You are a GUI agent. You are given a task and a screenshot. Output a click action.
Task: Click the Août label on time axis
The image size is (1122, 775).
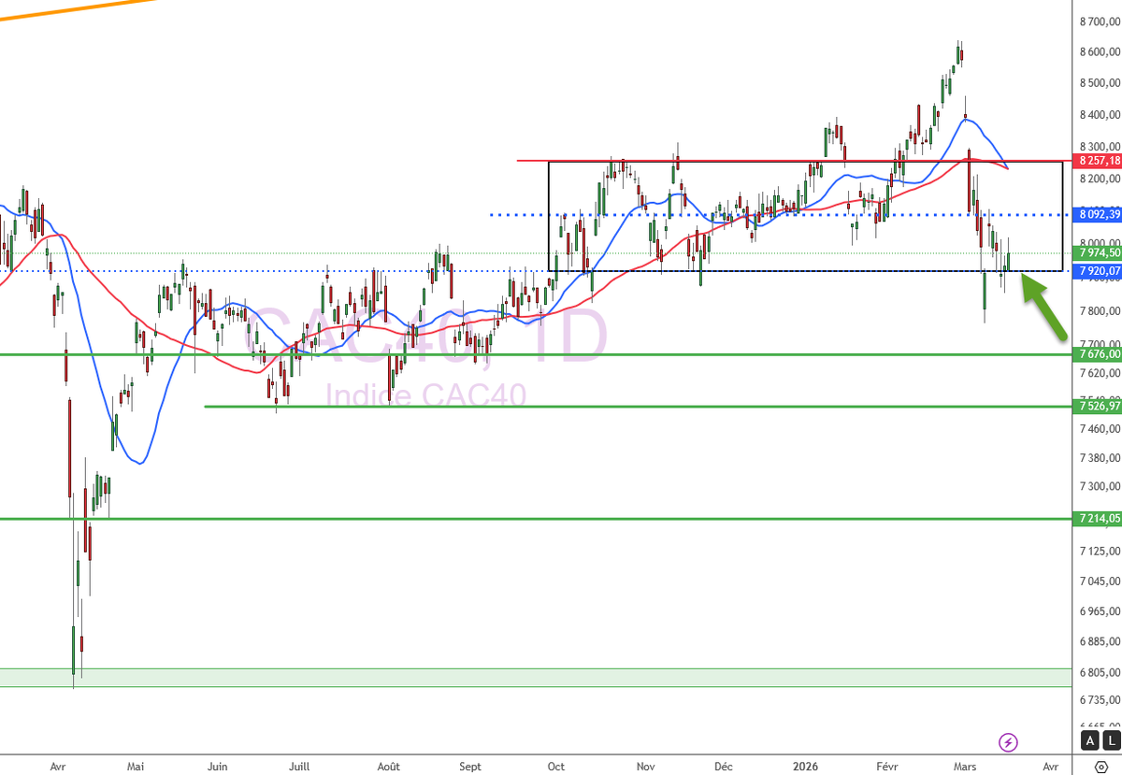point(388,768)
